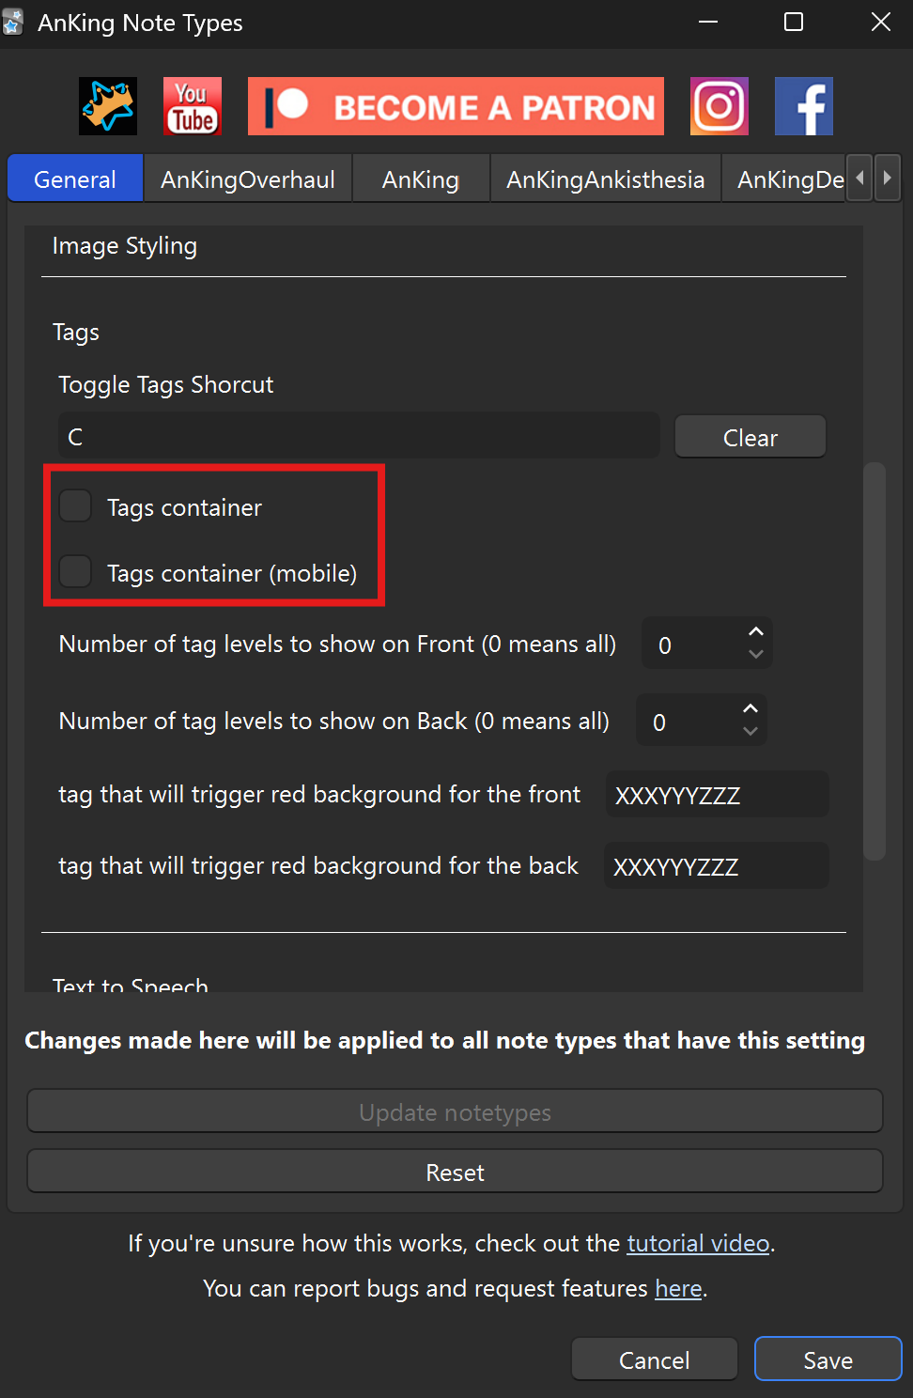Decrease Back tag levels with down arrow
The height and width of the screenshot is (1398, 913).
[751, 732]
